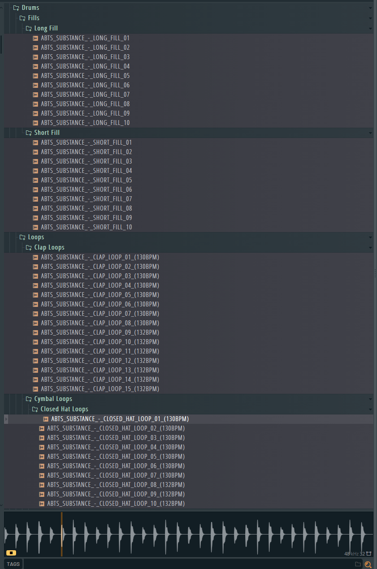
Task: Click the search magnifier icon at bottom right
Action: click(x=368, y=564)
